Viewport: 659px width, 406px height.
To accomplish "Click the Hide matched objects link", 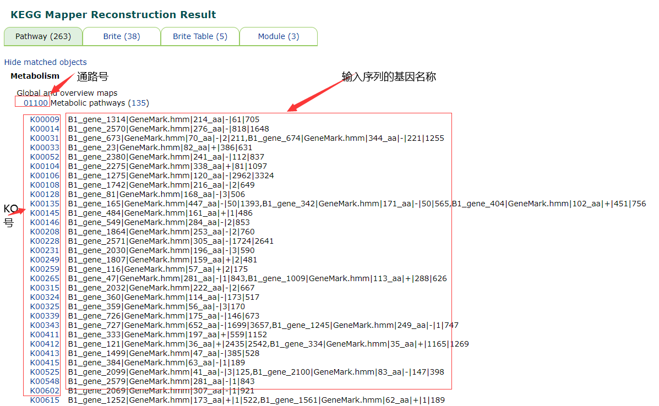I will [45, 62].
